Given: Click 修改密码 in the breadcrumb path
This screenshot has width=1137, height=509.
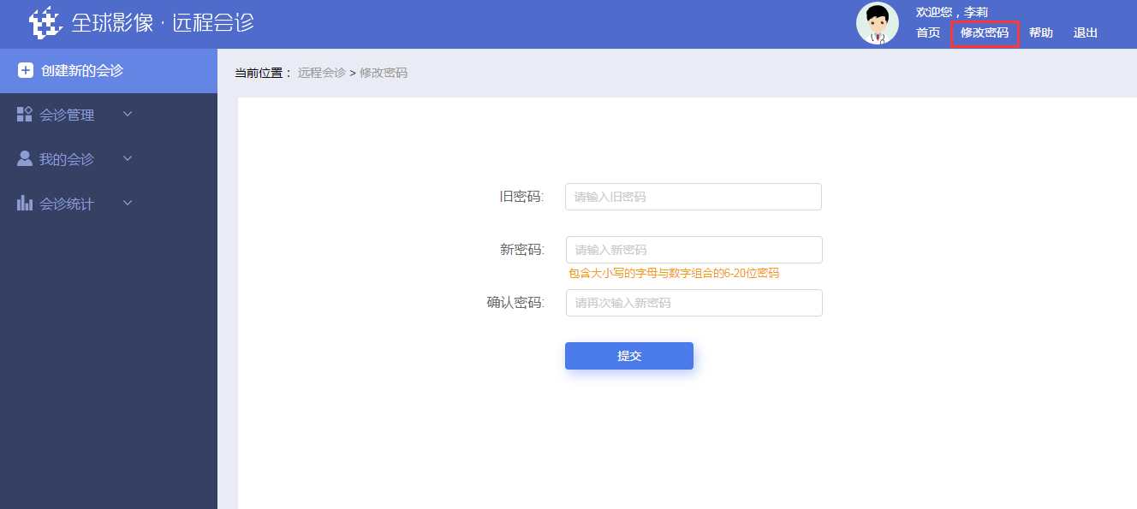Looking at the screenshot, I should pos(384,73).
